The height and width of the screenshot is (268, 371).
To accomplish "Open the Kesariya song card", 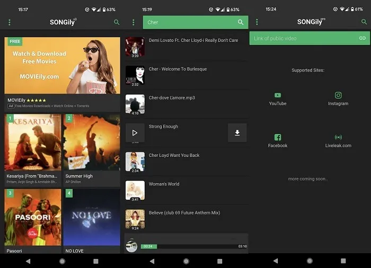I will [x=33, y=150].
